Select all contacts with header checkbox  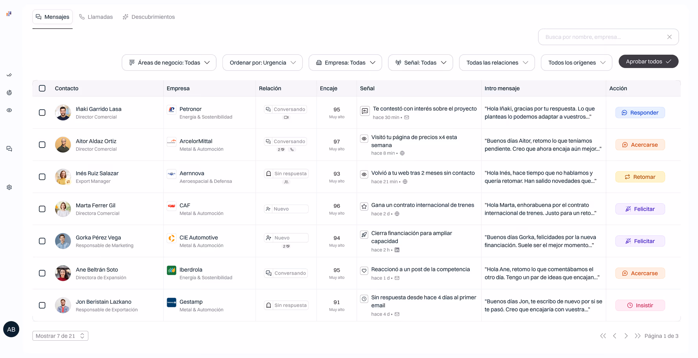click(x=42, y=88)
